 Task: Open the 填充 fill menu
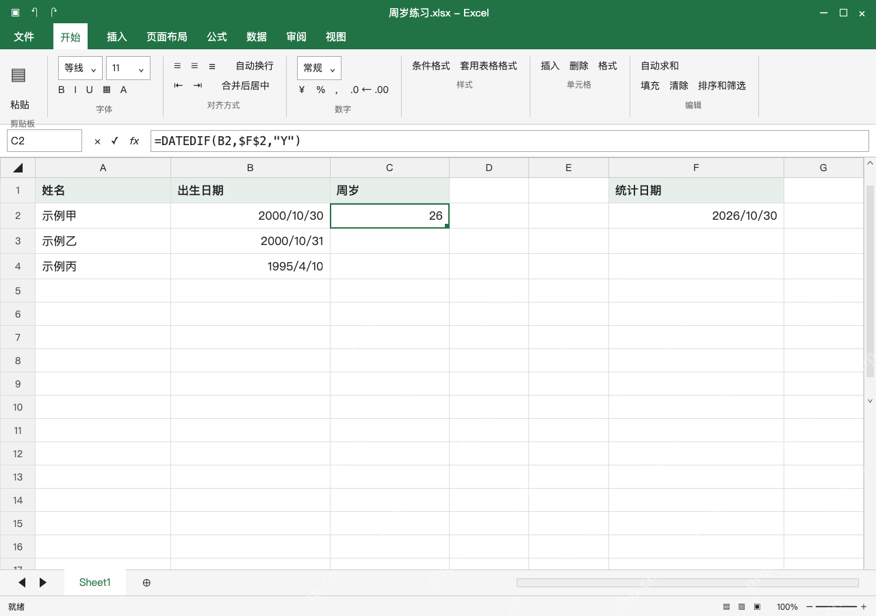pos(650,86)
